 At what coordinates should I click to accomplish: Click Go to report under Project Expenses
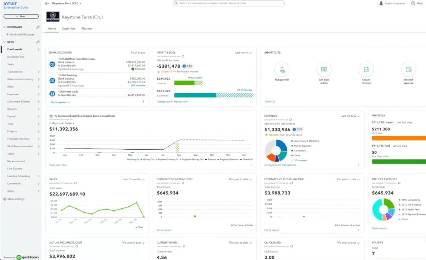pos(379,228)
